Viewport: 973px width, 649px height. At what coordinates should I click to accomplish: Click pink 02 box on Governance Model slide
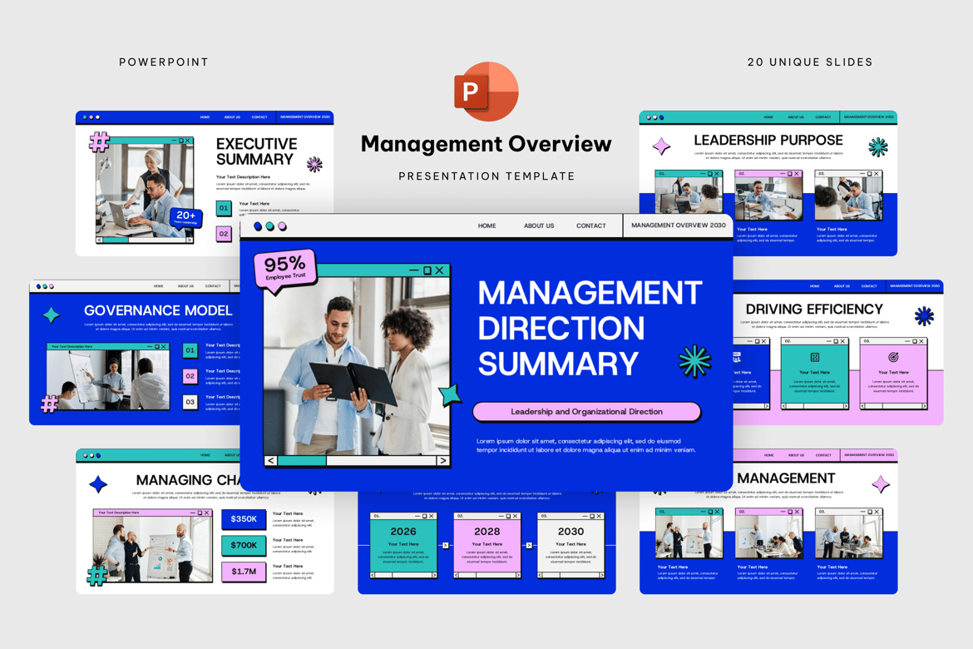pos(190,376)
